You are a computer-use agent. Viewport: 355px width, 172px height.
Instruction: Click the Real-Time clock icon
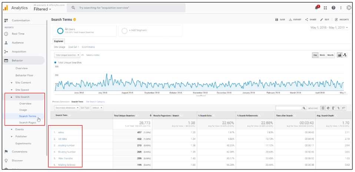coord(6,34)
